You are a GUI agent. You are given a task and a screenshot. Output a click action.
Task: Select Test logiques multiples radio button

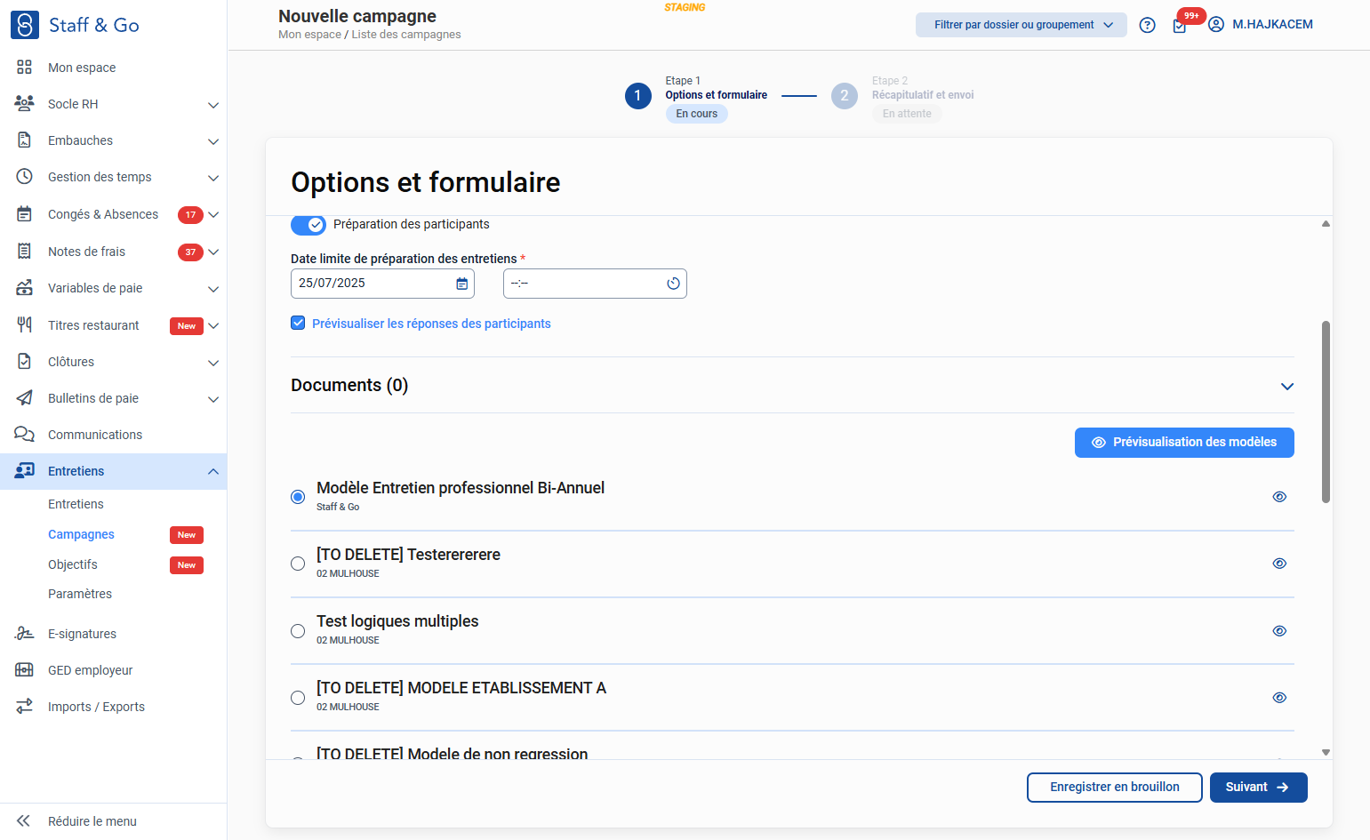click(298, 631)
